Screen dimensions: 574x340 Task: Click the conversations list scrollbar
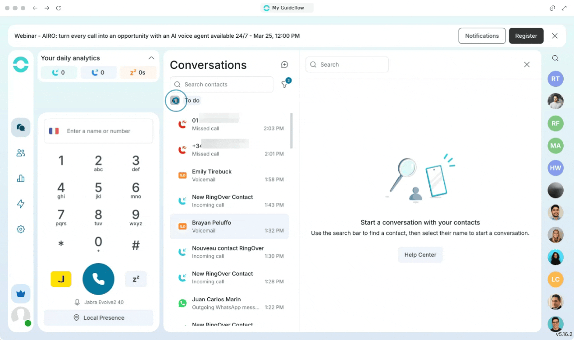click(291, 131)
